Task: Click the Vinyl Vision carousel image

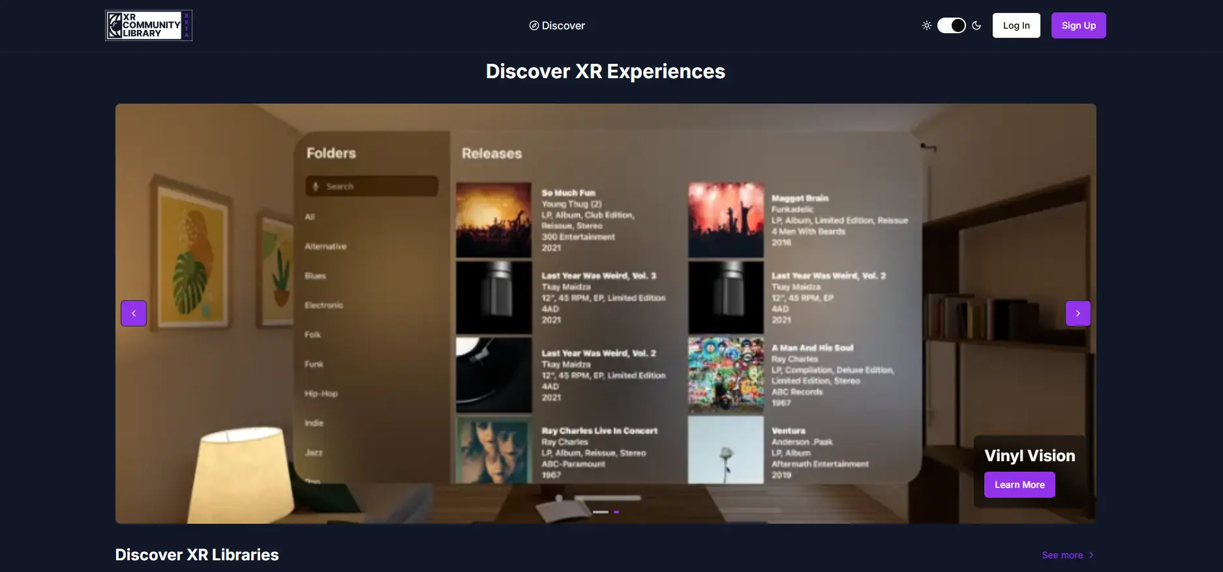Action: [x=605, y=313]
